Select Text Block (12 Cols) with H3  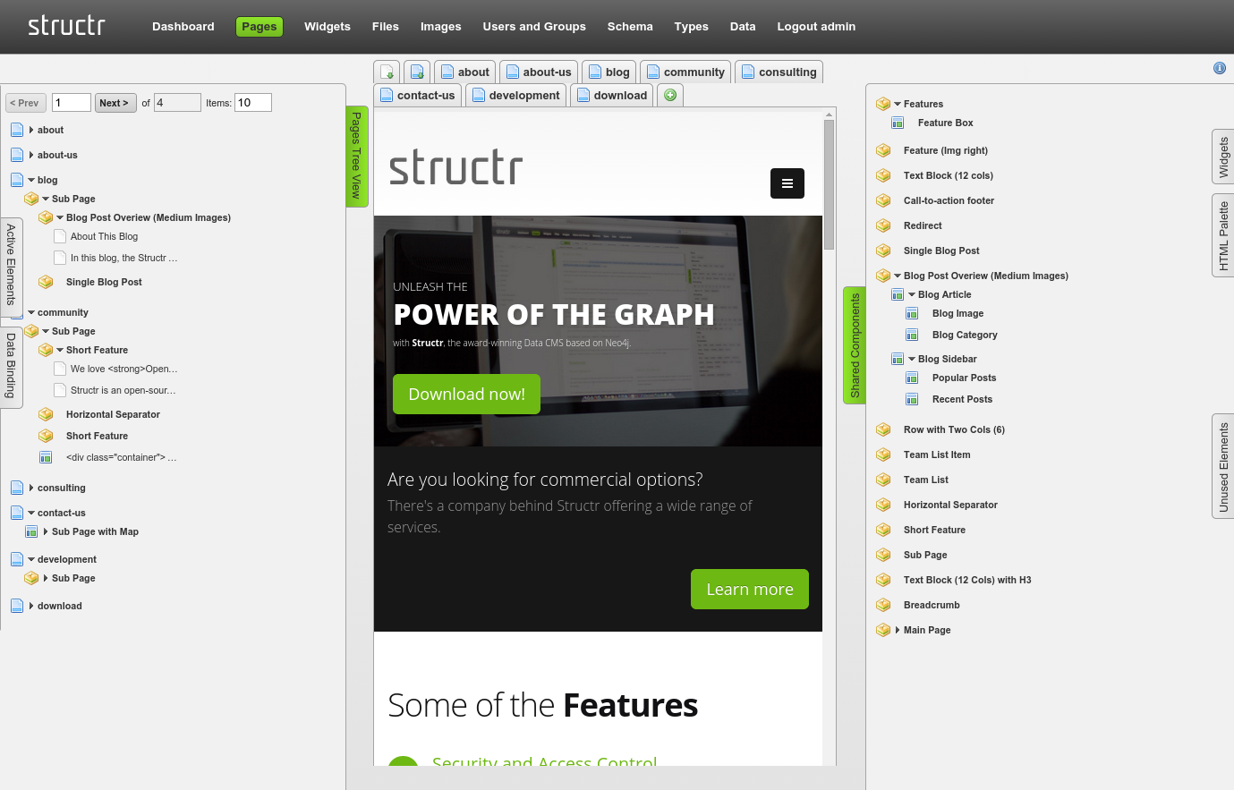pyautogui.click(x=967, y=580)
